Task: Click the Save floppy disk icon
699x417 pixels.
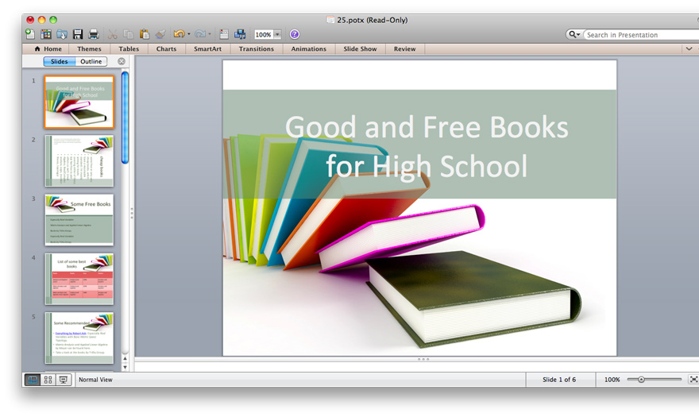Action: click(x=78, y=34)
